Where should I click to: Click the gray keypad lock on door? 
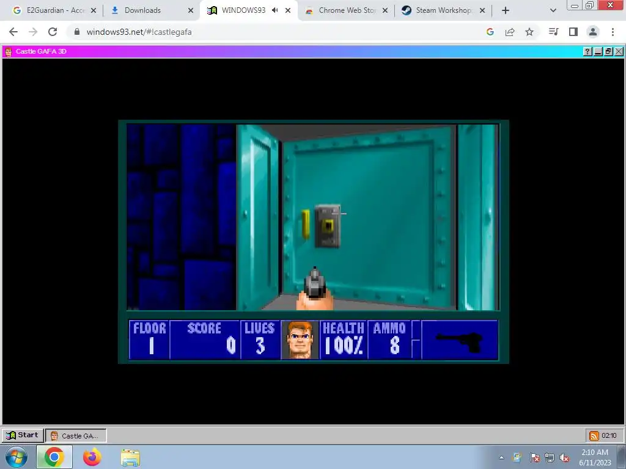tap(328, 226)
